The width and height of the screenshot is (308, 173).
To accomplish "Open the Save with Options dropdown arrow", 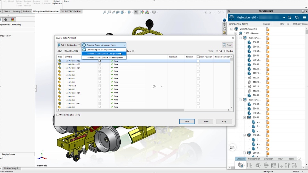I will pos(244,165).
